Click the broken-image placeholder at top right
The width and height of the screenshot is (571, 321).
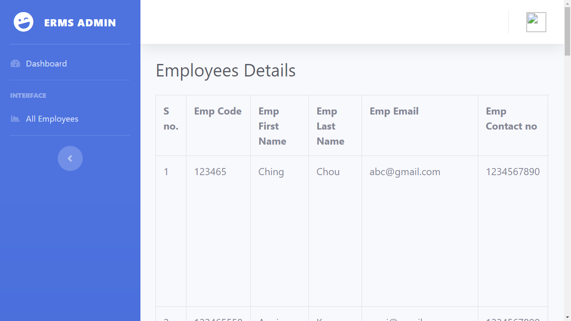(535, 22)
